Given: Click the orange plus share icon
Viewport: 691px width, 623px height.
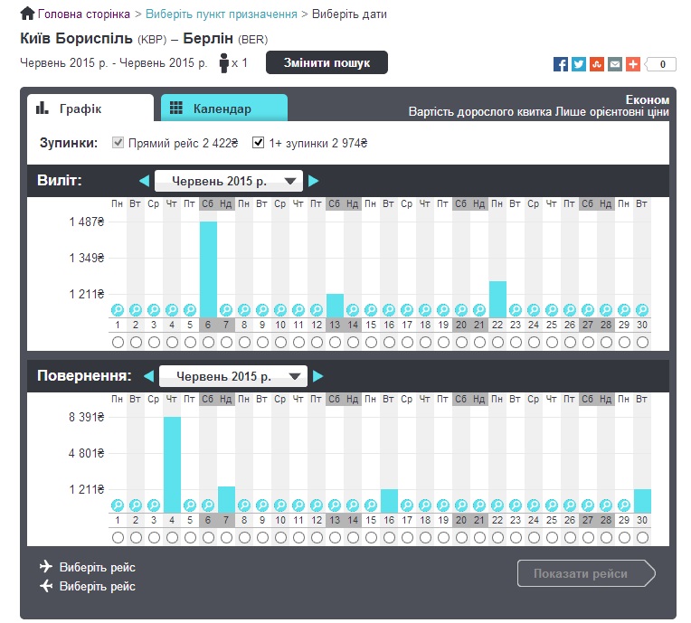Looking at the screenshot, I should coord(633,64).
